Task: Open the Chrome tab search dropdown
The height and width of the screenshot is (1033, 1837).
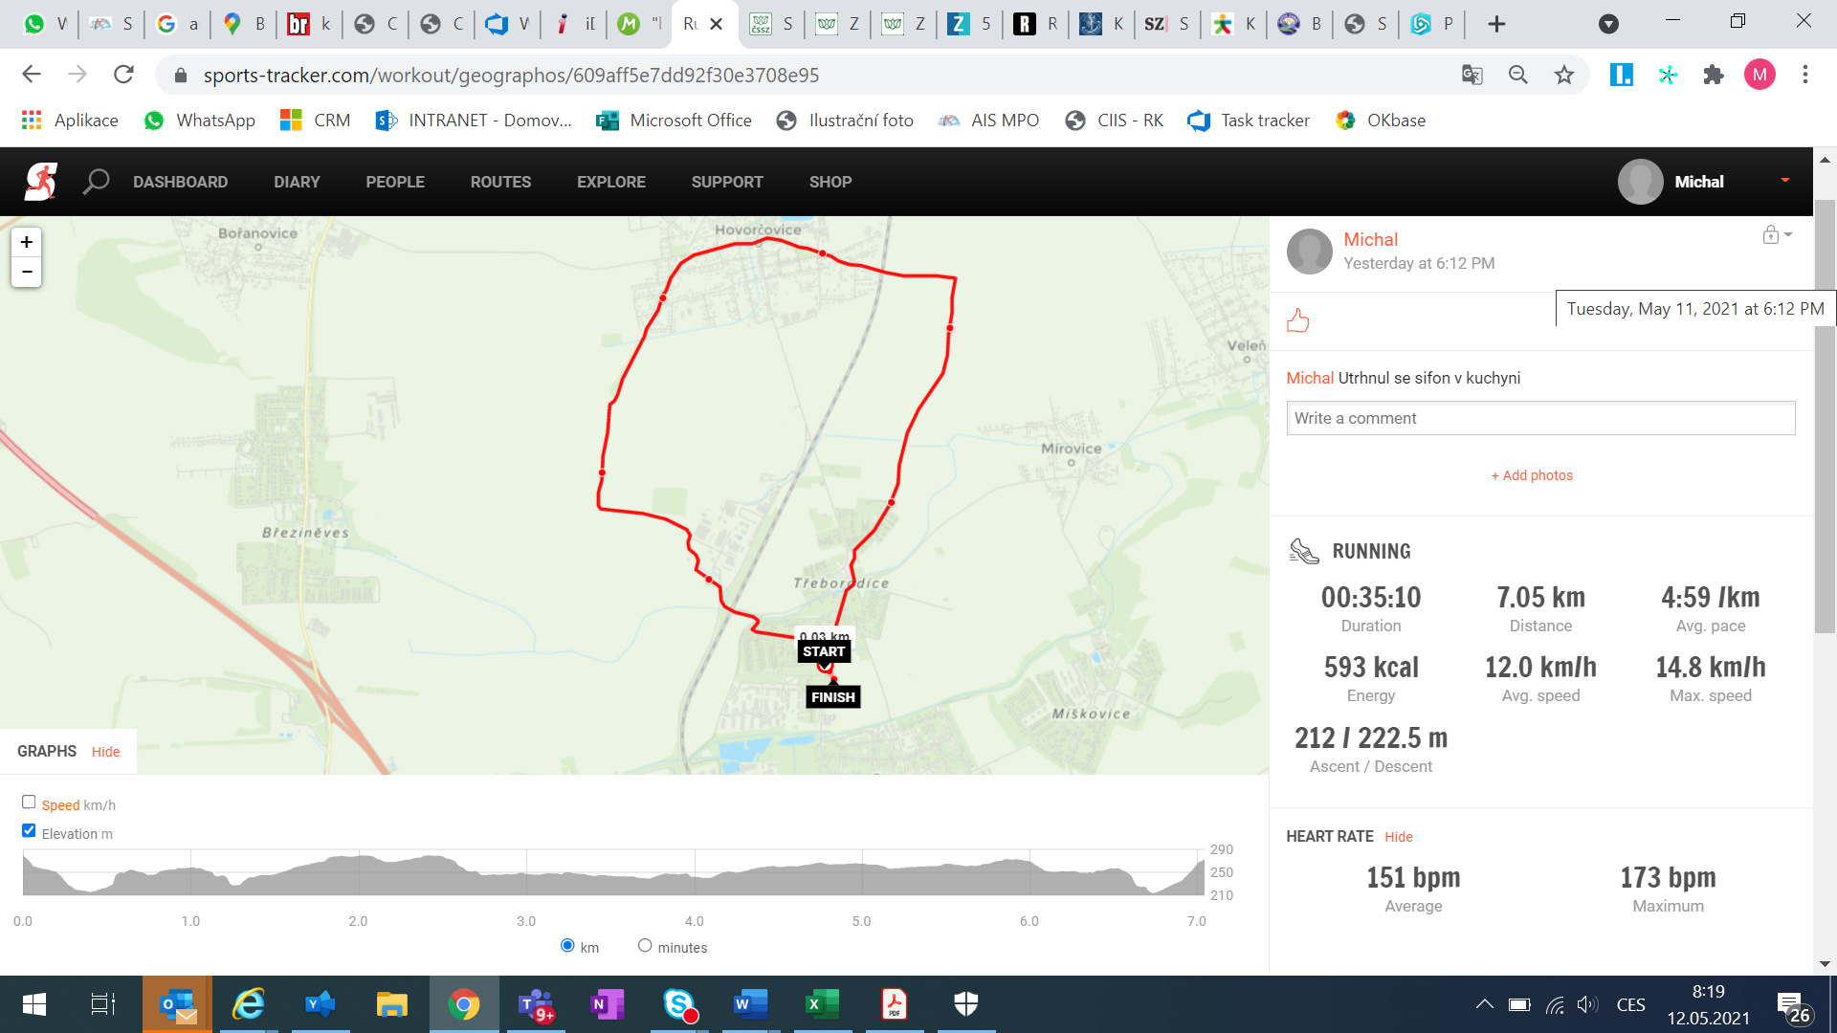Action: (1609, 24)
